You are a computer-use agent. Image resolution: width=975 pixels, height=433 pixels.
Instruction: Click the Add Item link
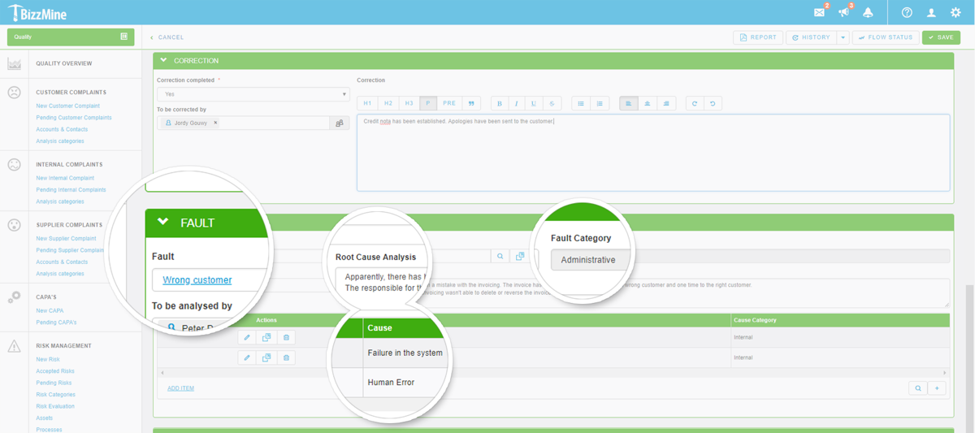pyautogui.click(x=180, y=388)
